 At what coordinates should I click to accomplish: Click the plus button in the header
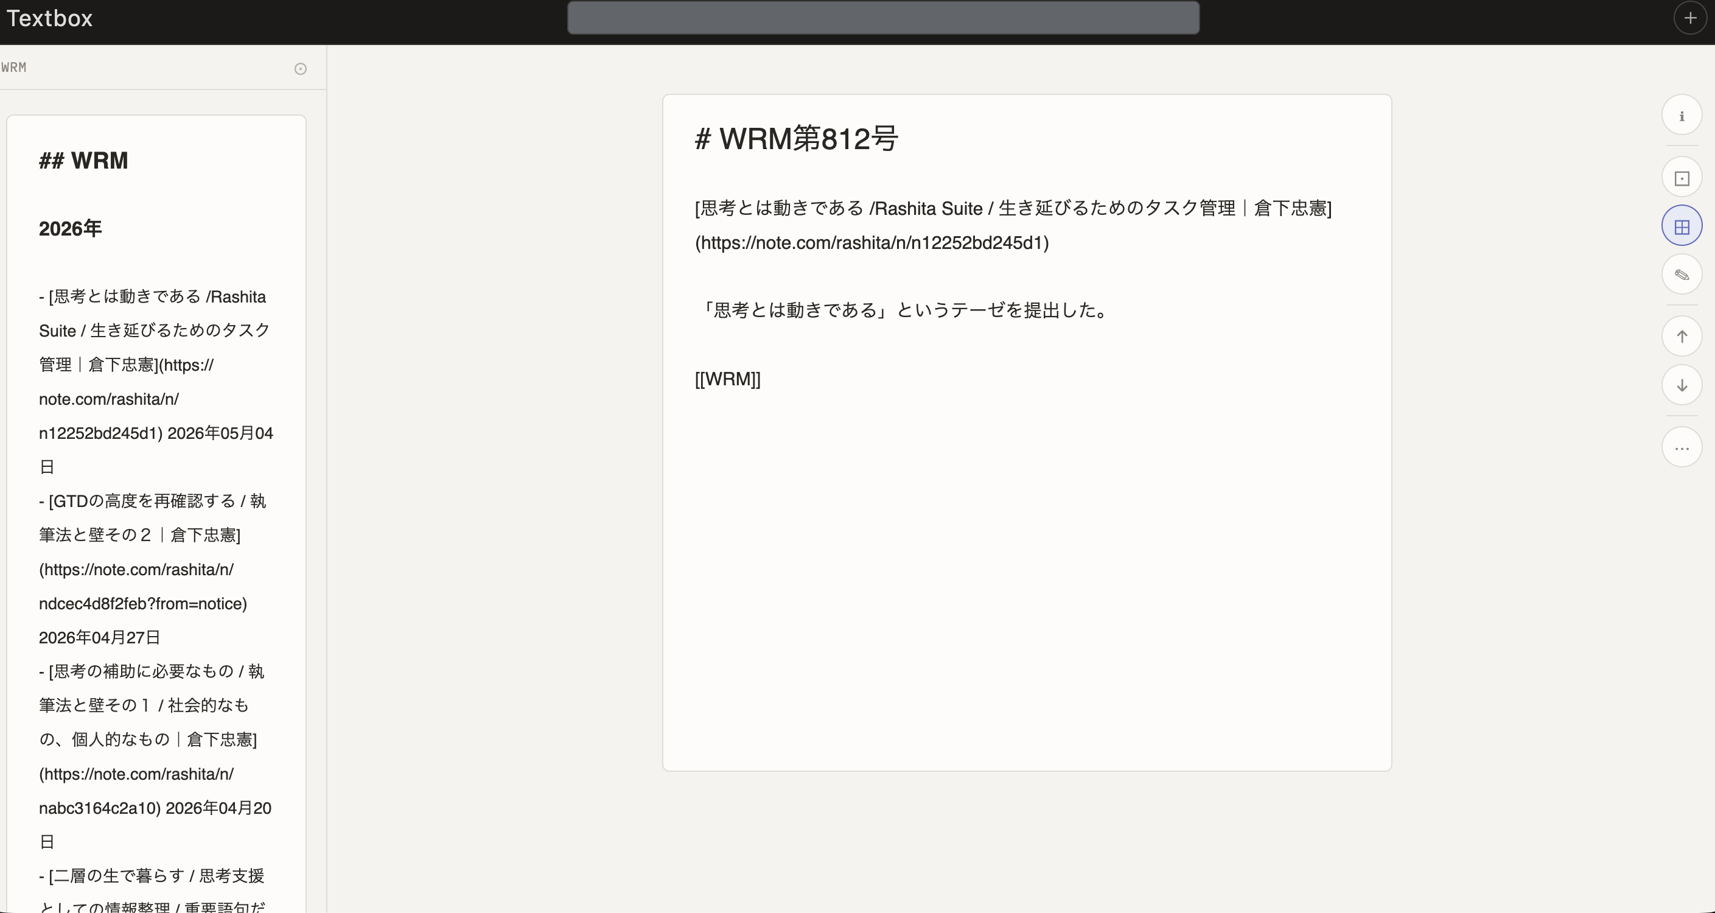[x=1689, y=18]
